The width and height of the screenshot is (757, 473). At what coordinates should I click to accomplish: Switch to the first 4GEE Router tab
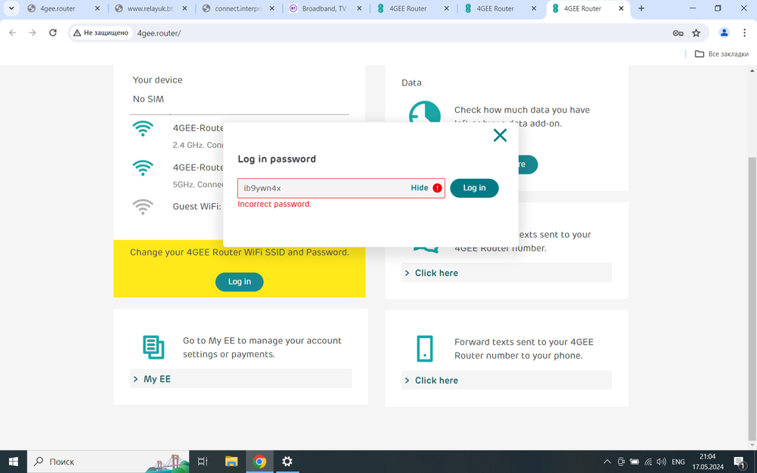point(407,8)
